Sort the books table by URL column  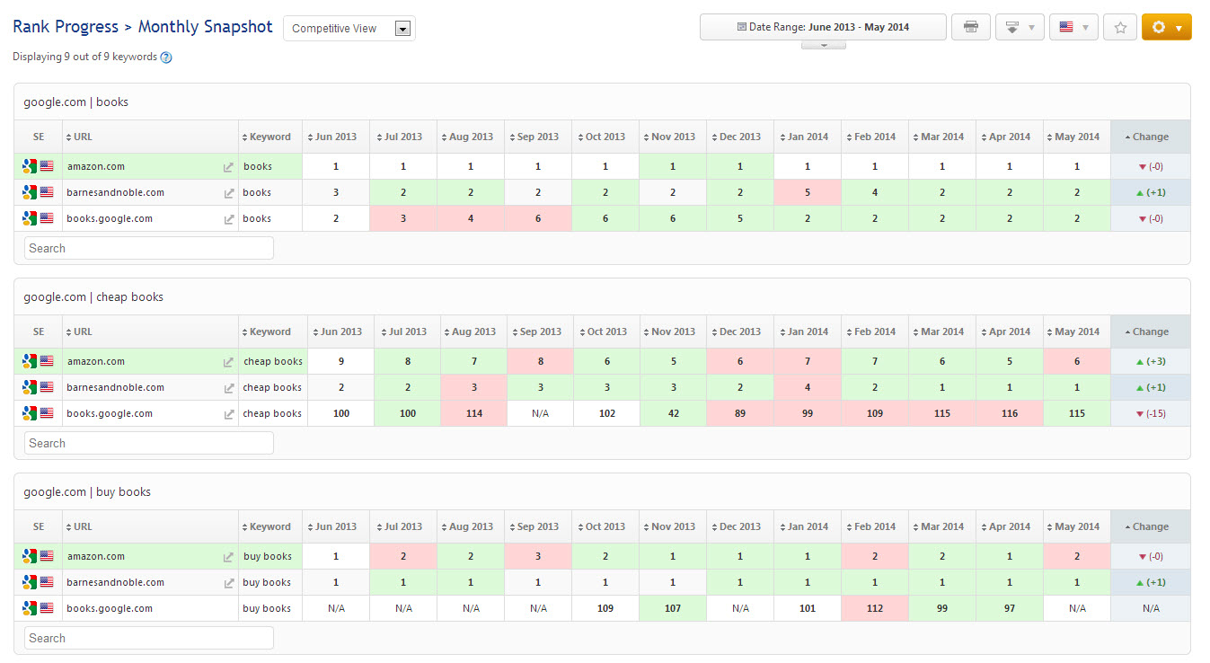(83, 137)
